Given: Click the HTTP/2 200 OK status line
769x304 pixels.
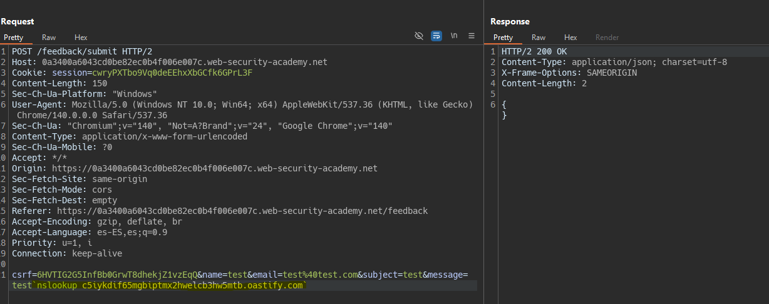Looking at the screenshot, I should pyautogui.click(x=534, y=51).
